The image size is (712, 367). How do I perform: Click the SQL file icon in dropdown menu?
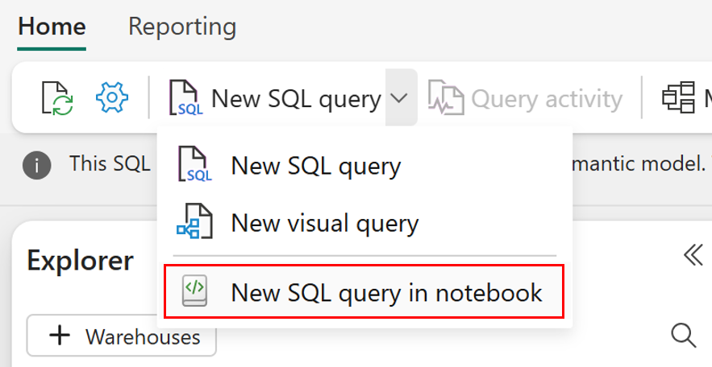[194, 166]
